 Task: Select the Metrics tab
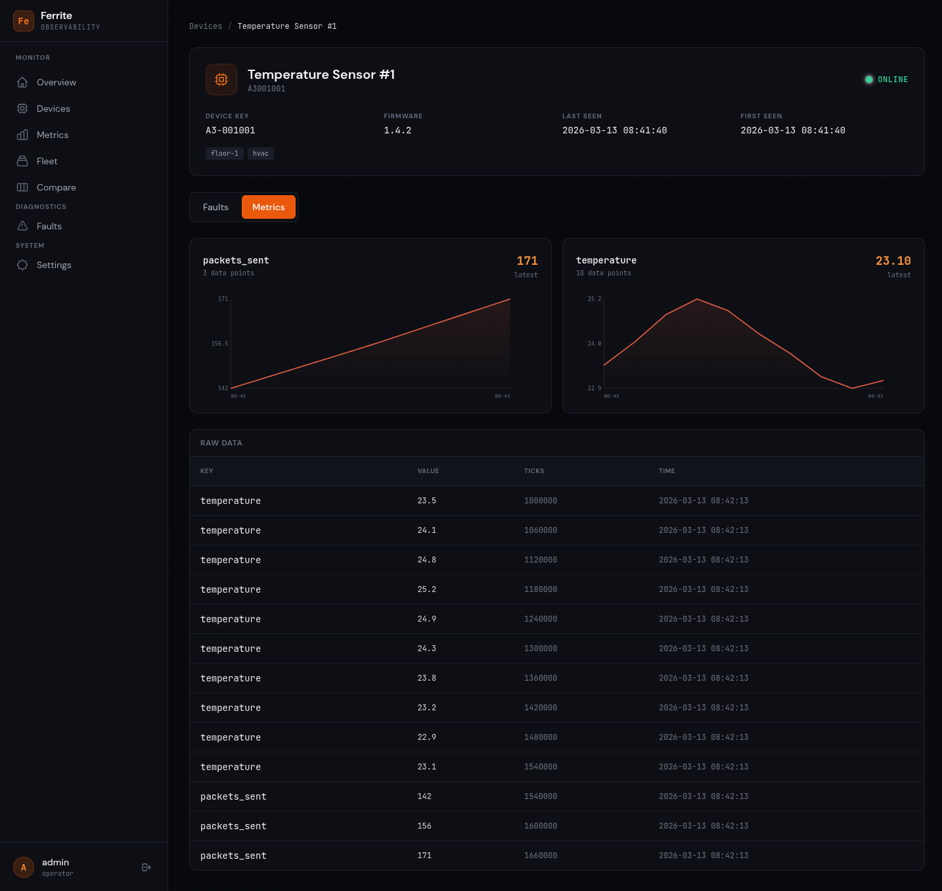[x=268, y=207]
